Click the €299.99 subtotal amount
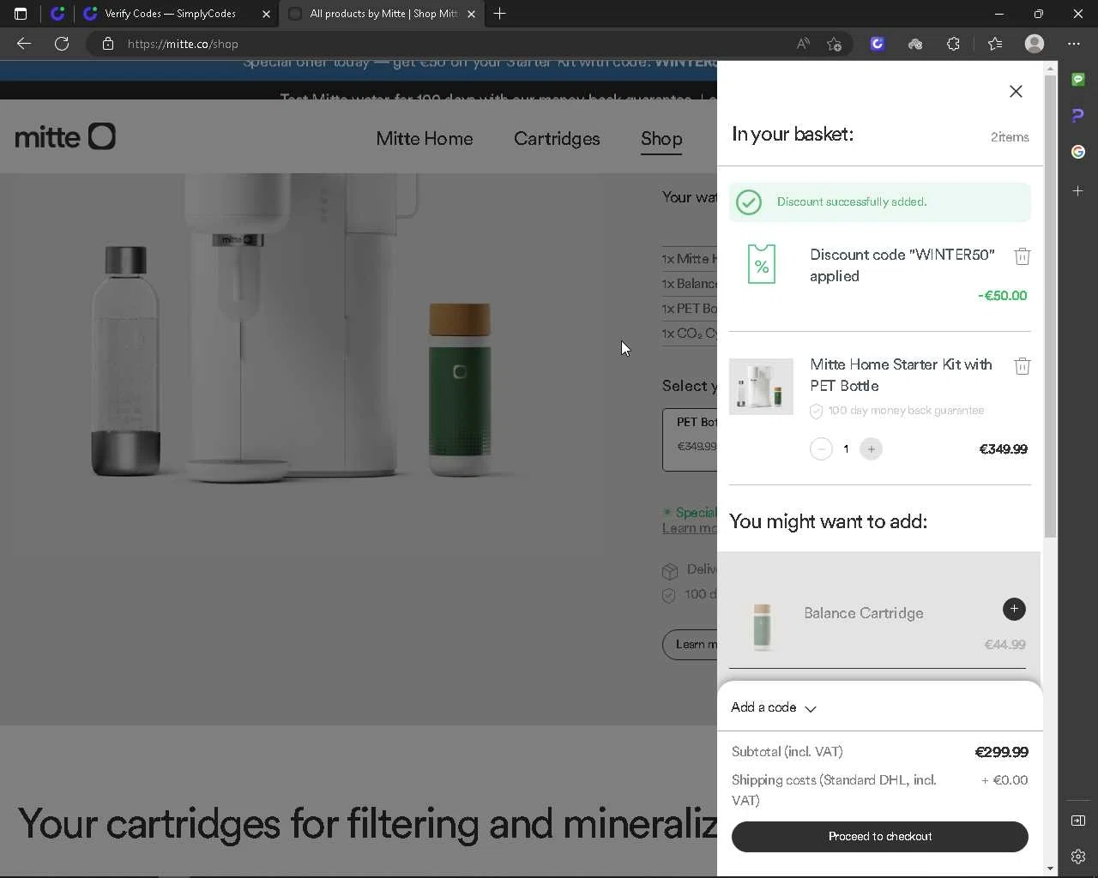 (x=1001, y=752)
